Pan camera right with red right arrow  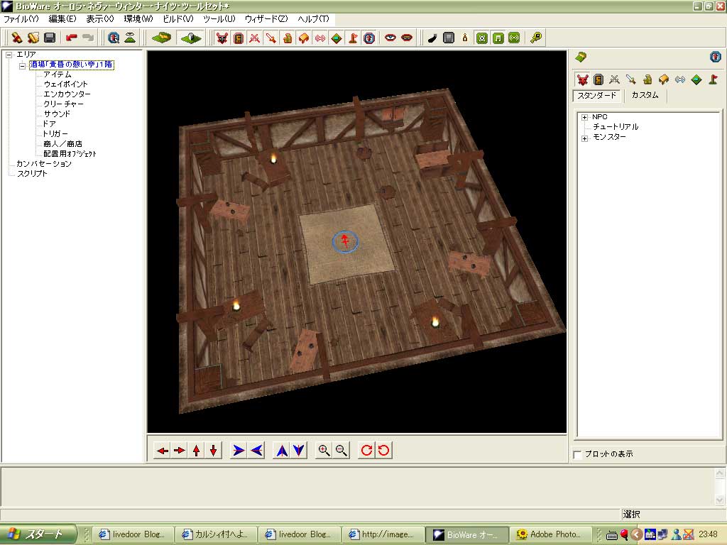[179, 451]
